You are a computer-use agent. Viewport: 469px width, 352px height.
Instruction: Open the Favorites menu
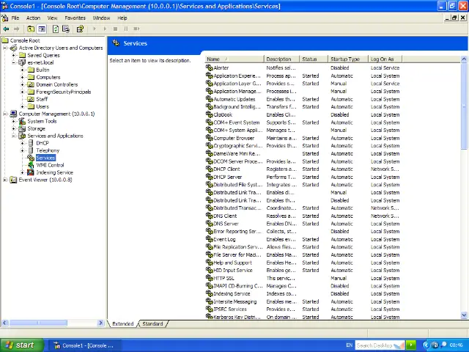click(75, 18)
